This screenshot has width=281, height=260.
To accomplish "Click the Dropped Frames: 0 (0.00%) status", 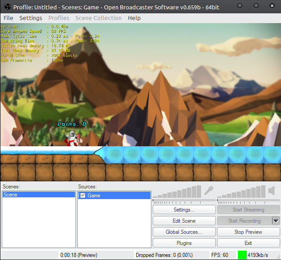I will [164, 255].
